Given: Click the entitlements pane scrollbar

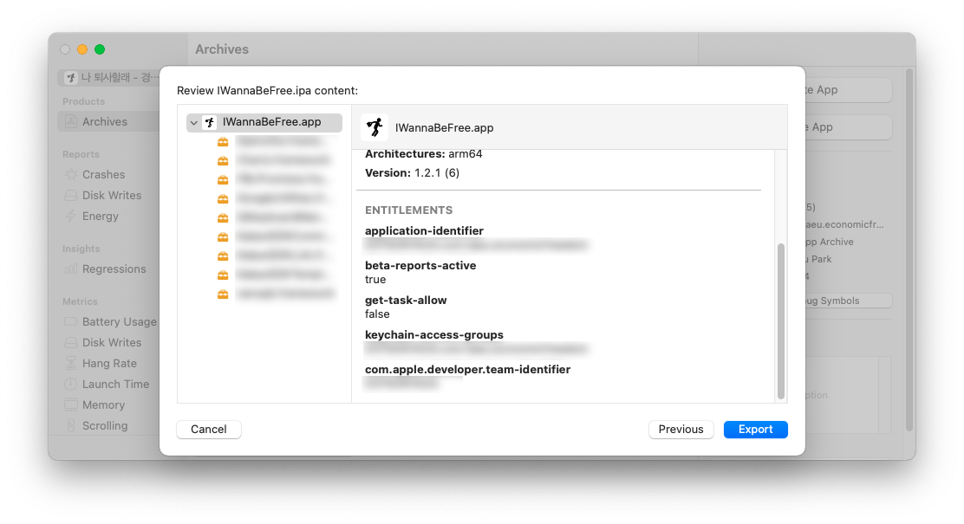Looking at the screenshot, I should (781, 321).
